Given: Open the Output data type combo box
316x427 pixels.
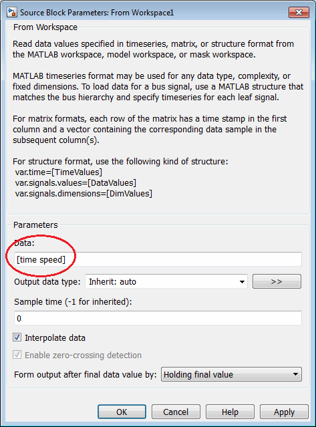Looking at the screenshot, I should point(166,281).
